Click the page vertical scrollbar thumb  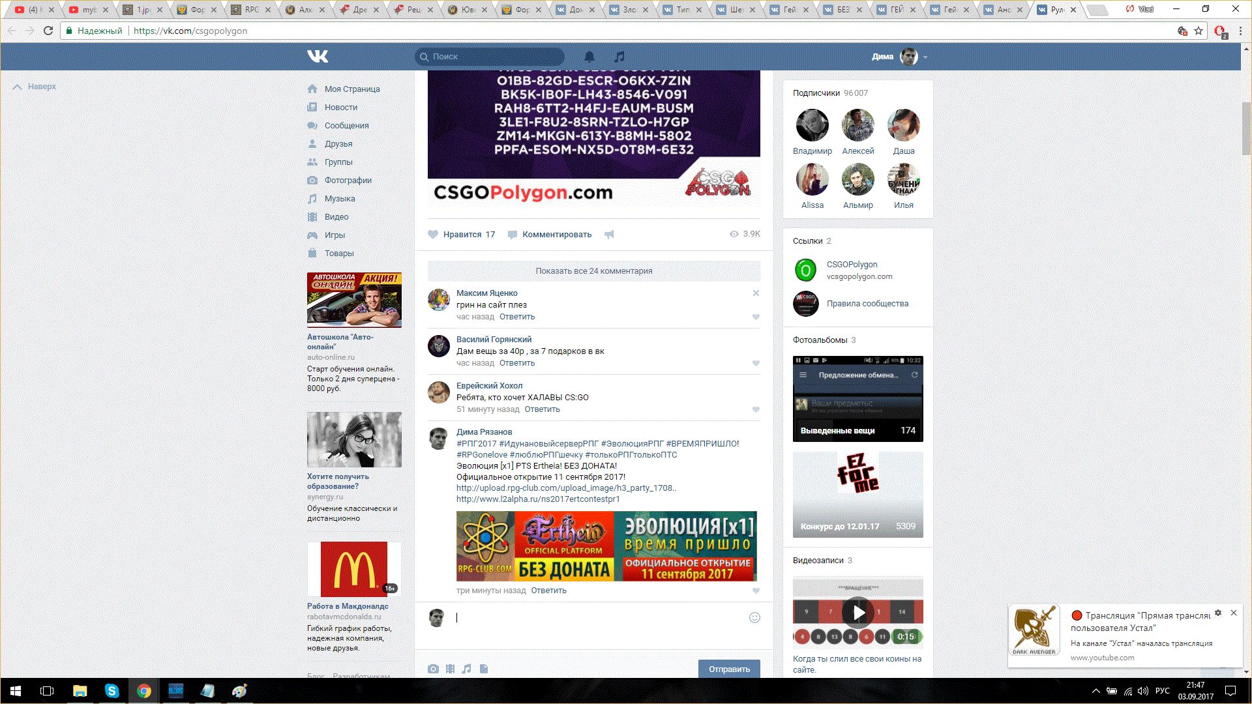coord(1246,128)
